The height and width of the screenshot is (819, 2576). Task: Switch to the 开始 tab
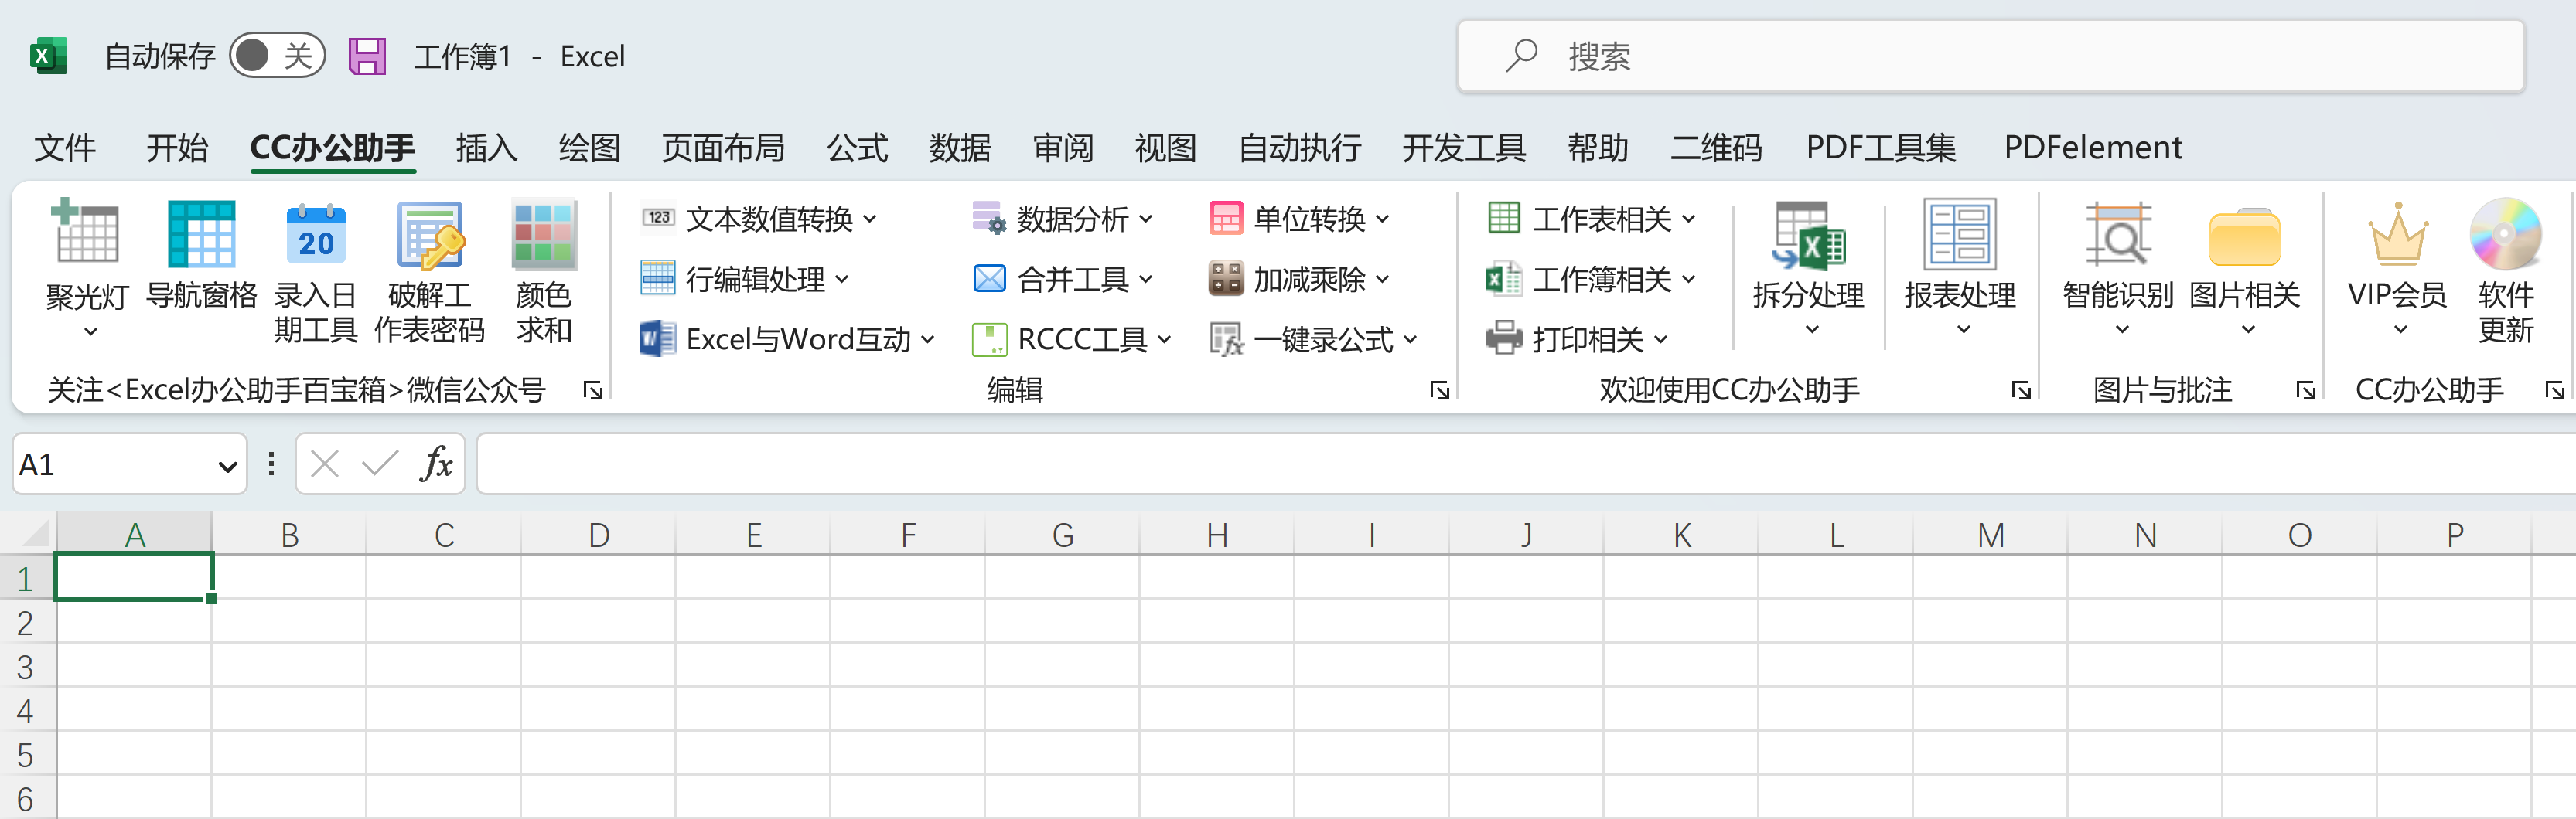click(177, 148)
